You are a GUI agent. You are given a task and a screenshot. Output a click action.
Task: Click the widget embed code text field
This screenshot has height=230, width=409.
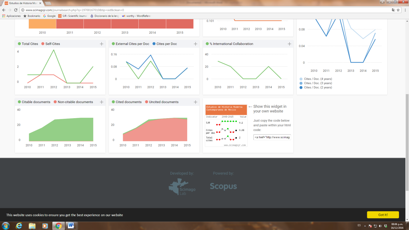(x=272, y=137)
